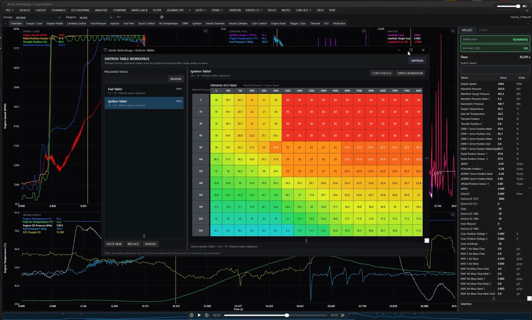The width and height of the screenshot is (532, 320).
Task: Click the EMTRON button in workspace header
Action: pyautogui.click(x=417, y=61)
